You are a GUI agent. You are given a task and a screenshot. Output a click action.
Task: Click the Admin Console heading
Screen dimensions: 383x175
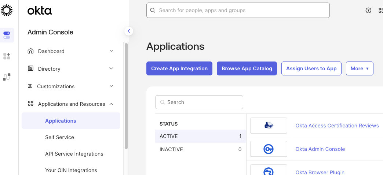click(50, 32)
